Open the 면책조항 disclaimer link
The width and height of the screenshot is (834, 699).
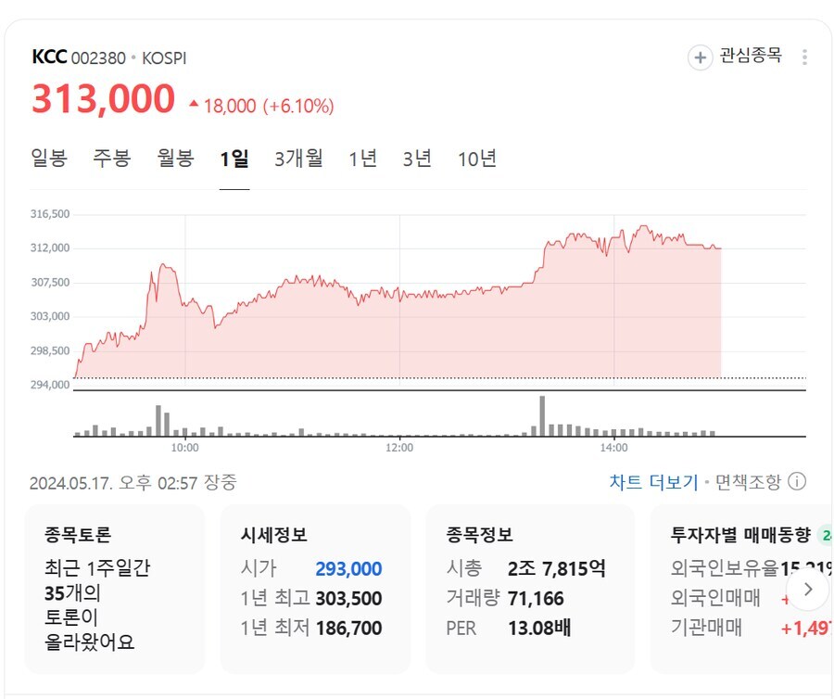pos(748,482)
